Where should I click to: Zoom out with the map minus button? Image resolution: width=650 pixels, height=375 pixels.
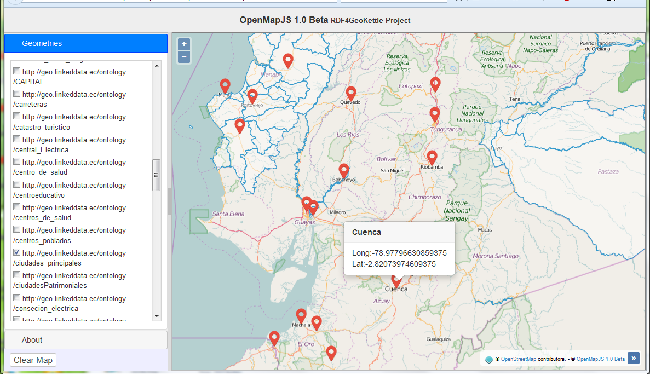pos(184,57)
